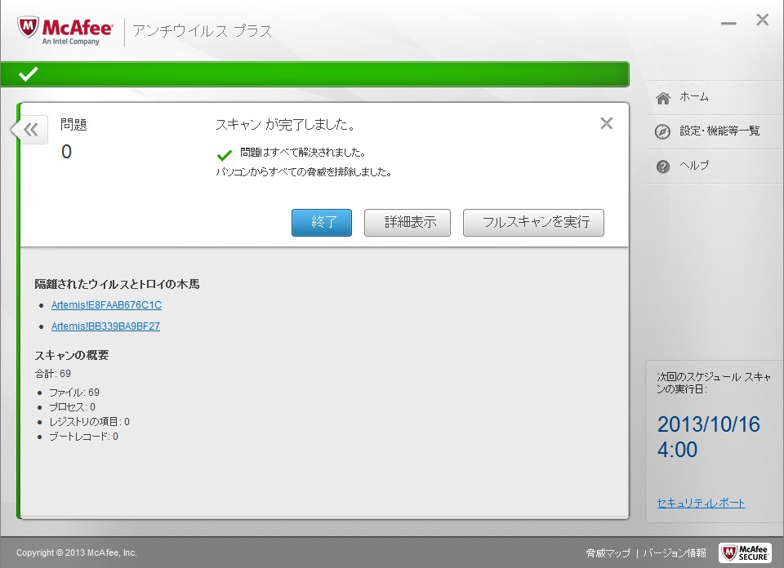784x568 pixels.
Task: Click the McAfee shield logo
Action: click(x=28, y=27)
